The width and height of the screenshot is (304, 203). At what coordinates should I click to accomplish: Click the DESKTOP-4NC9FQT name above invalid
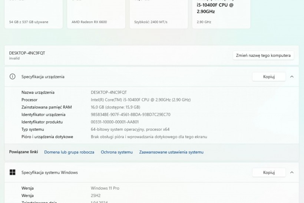pyautogui.click(x=27, y=53)
